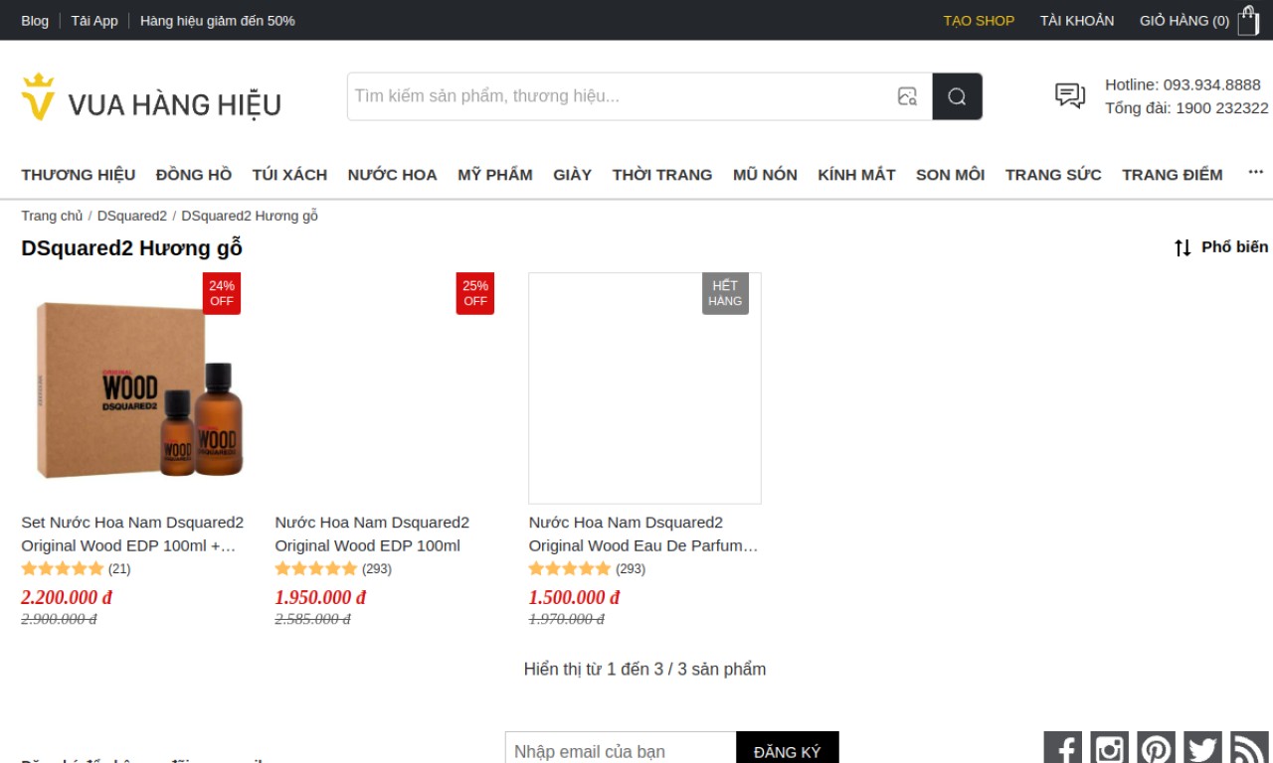Open the TÚI XÁCH menu
Screen dimensions: 1273x763
pyautogui.click(x=289, y=175)
